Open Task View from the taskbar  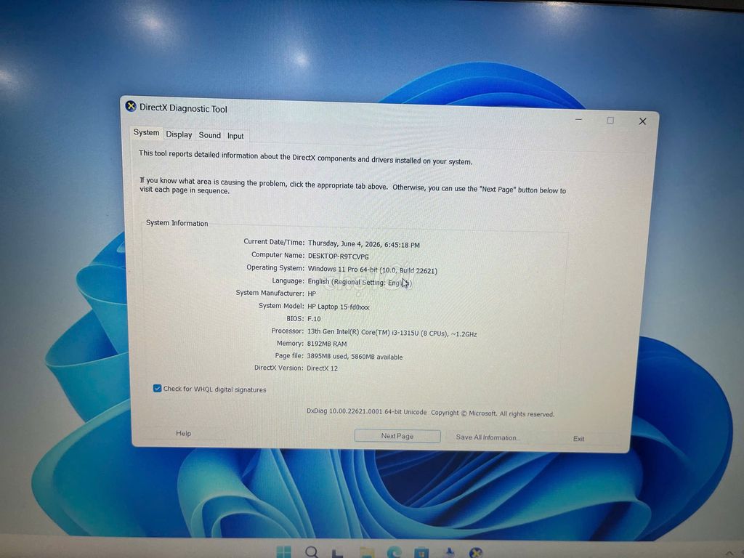(338, 553)
